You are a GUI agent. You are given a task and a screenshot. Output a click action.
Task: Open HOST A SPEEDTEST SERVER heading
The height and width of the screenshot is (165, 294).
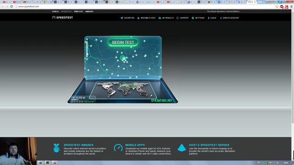point(209,145)
